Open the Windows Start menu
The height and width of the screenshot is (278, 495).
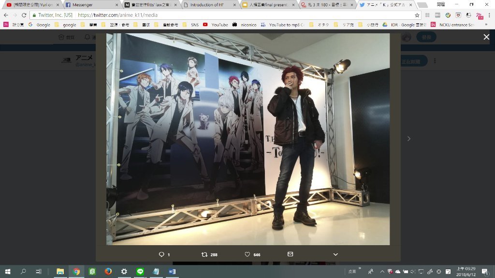[x=8, y=271]
